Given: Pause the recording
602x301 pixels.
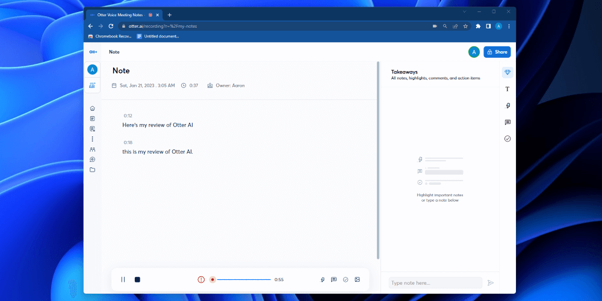Looking at the screenshot, I should pos(123,279).
